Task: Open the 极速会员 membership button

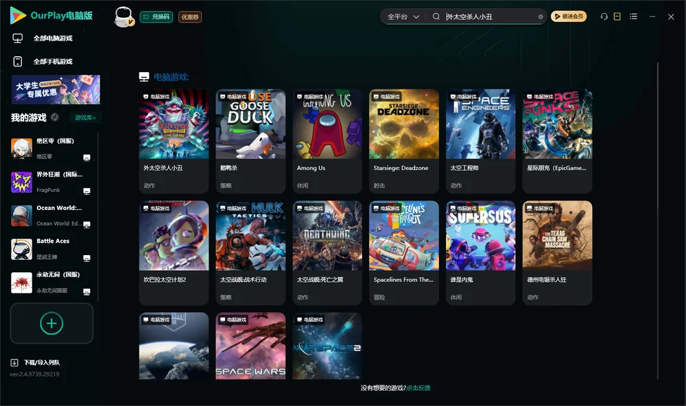Action: pos(569,16)
